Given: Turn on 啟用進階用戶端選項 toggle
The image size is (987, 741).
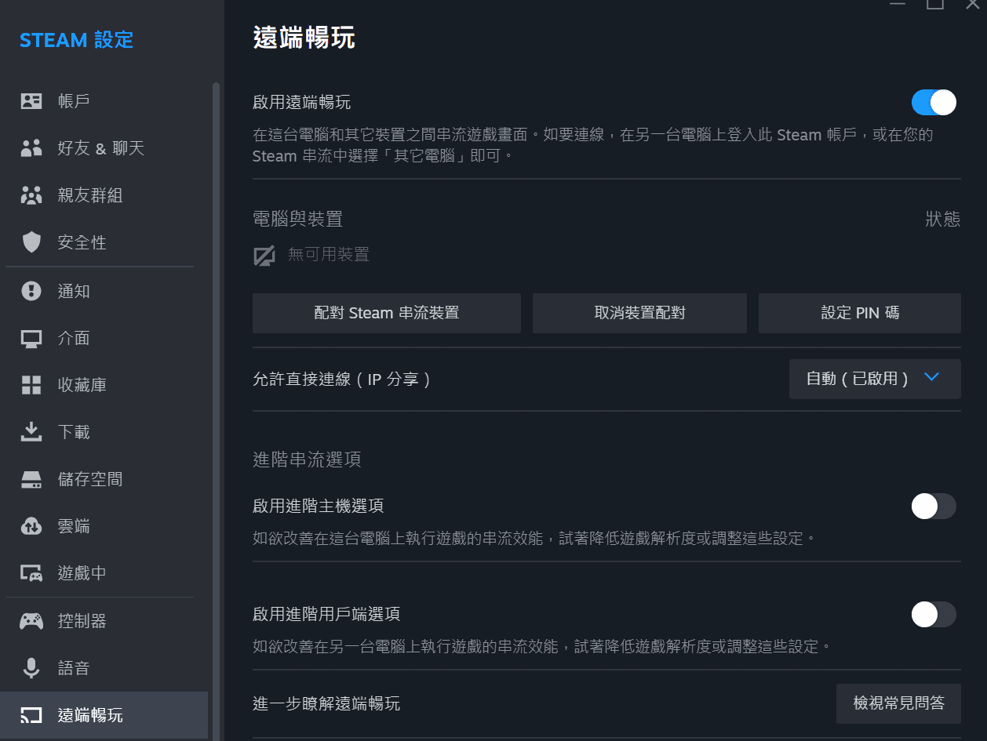Looking at the screenshot, I should [x=934, y=615].
